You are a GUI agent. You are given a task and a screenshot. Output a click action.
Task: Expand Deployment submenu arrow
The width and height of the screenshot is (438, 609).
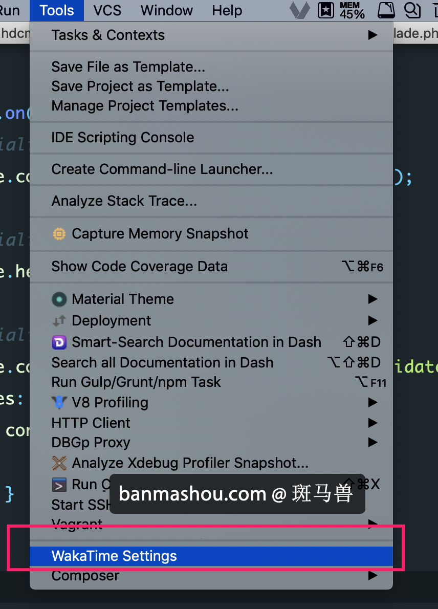pos(373,320)
